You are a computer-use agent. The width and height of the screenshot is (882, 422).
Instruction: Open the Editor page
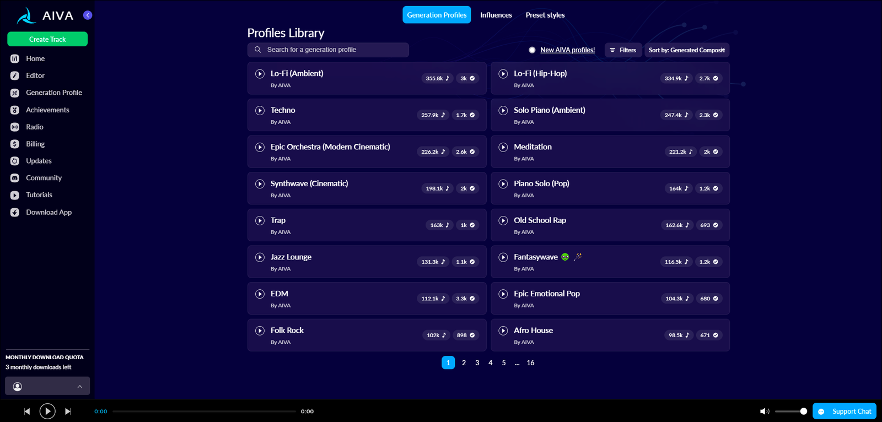[35, 75]
